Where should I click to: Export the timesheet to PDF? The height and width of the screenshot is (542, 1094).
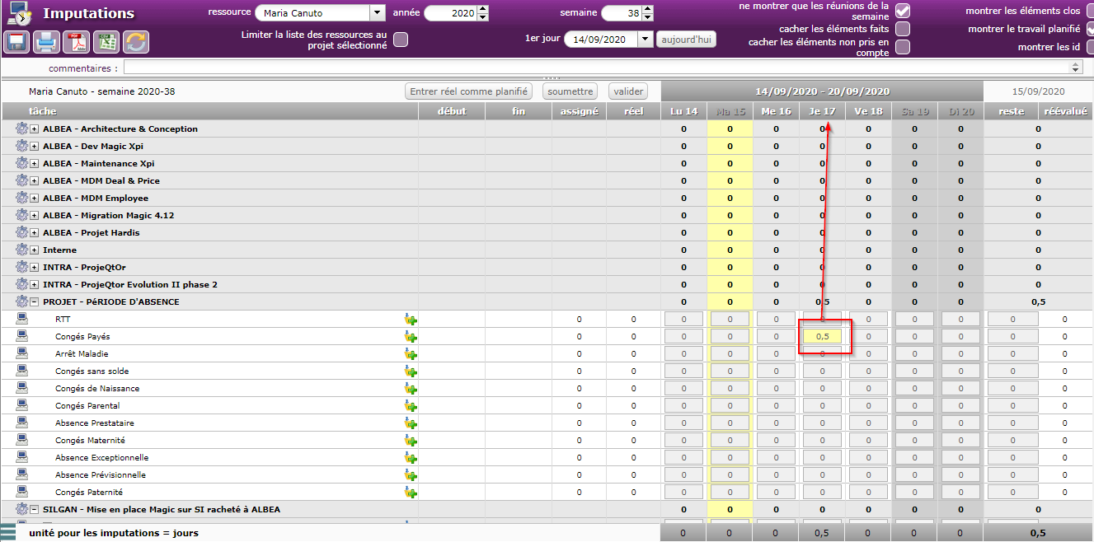[x=77, y=41]
